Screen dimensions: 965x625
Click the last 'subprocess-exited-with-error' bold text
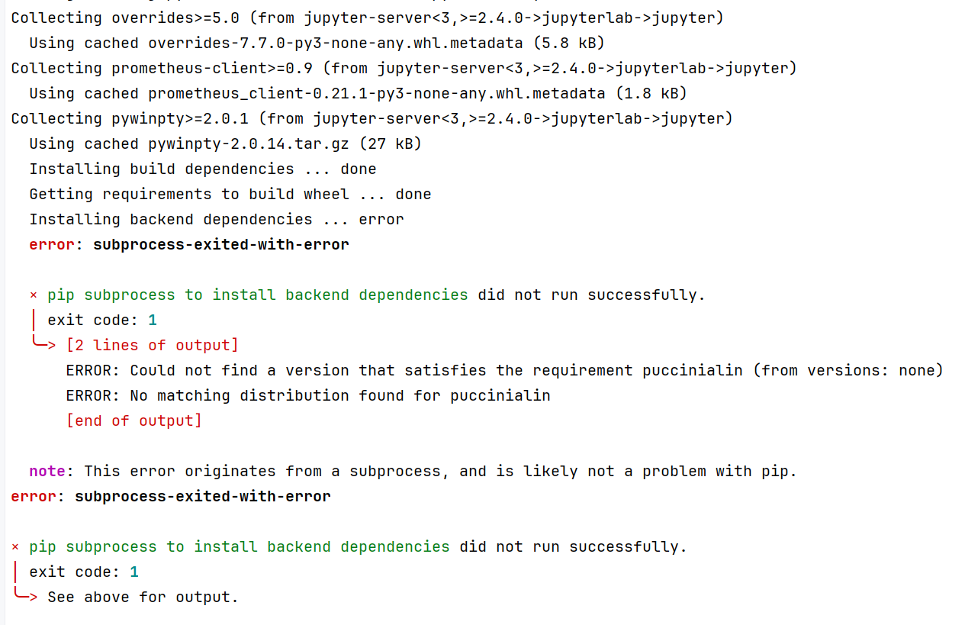pos(203,496)
